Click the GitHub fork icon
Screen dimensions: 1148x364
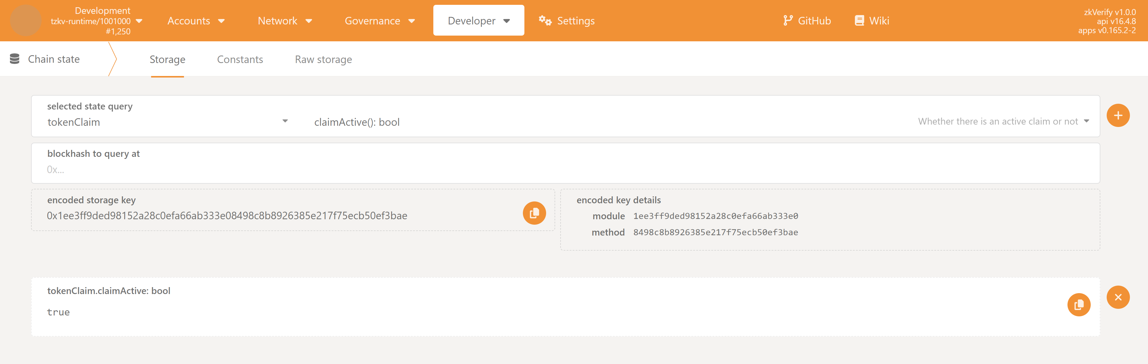787,21
